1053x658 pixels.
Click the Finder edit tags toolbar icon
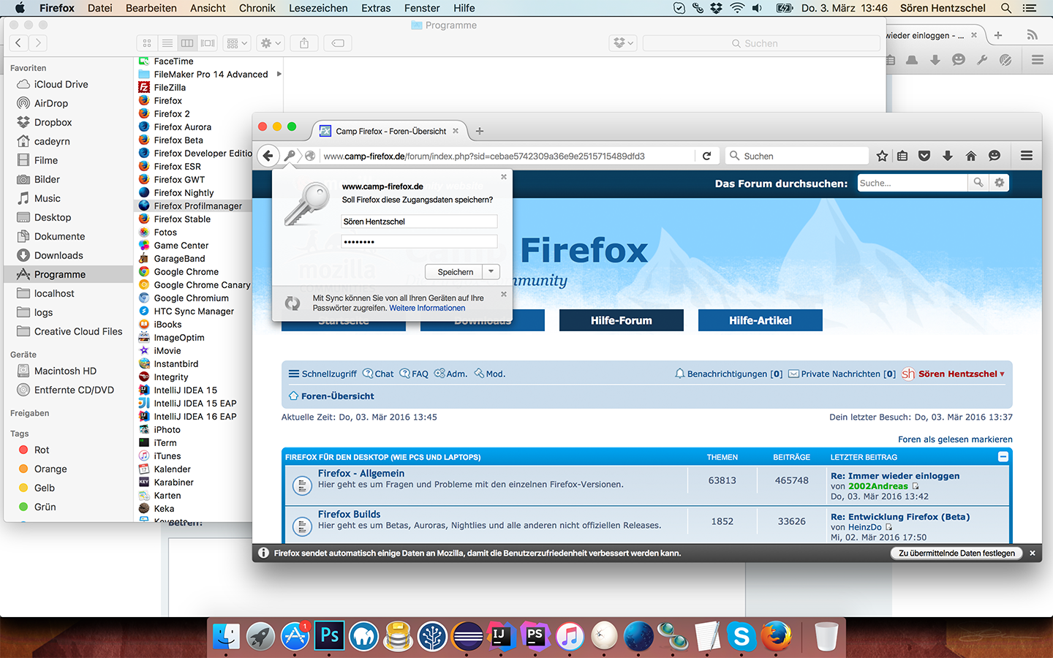click(338, 43)
